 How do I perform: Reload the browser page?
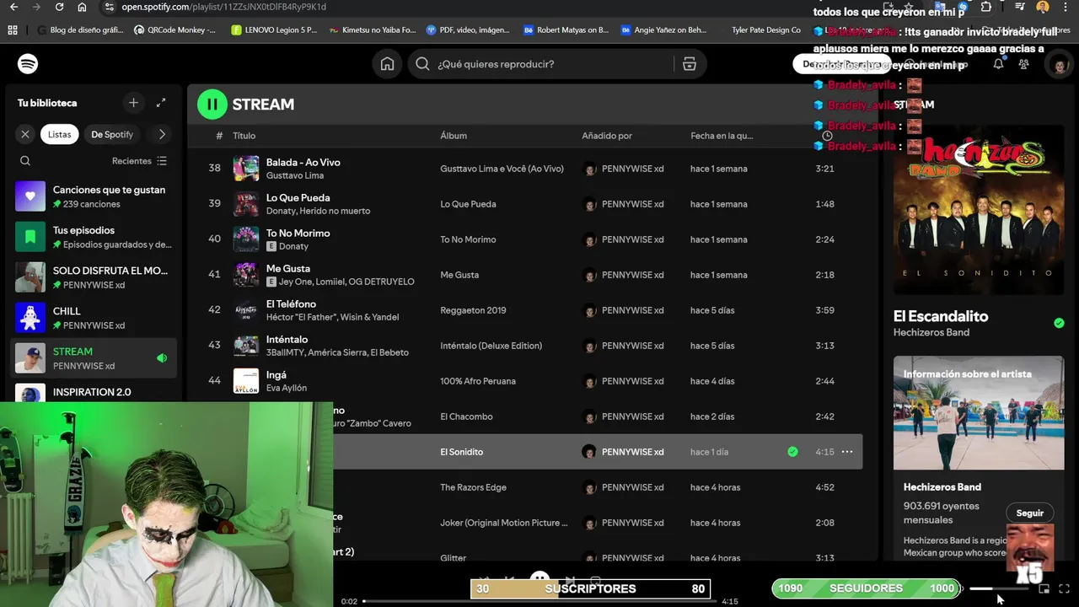59,7
